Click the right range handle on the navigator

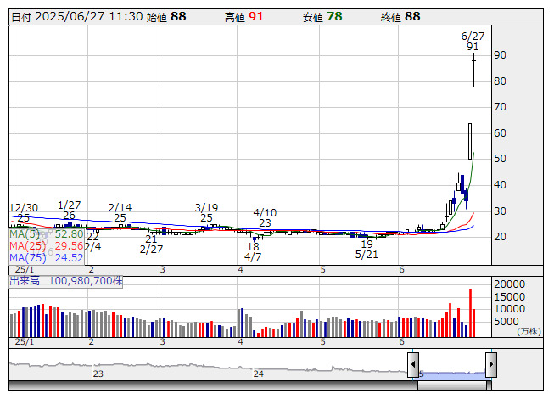[490, 365]
